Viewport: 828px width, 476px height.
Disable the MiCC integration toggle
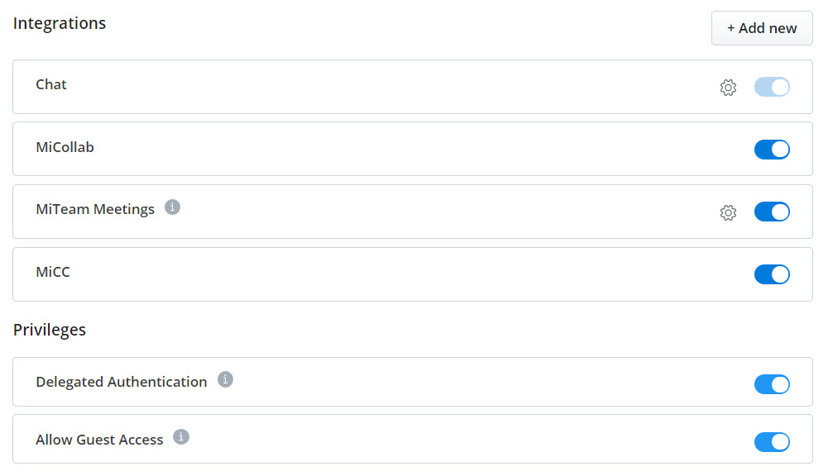pos(772,274)
